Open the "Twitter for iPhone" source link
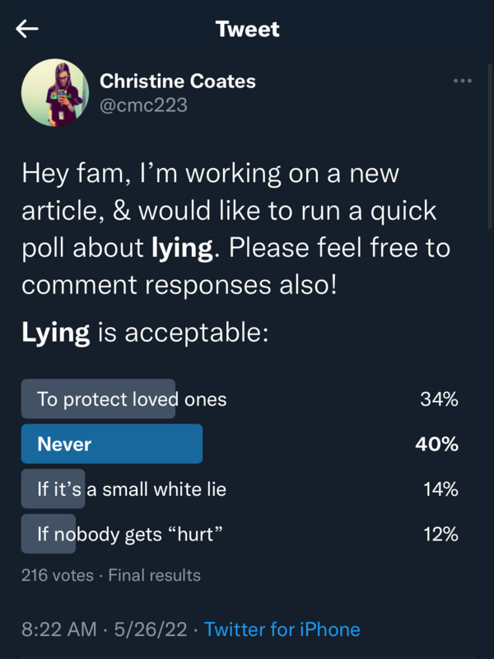Image resolution: width=494 pixels, height=659 pixels. tap(282, 629)
